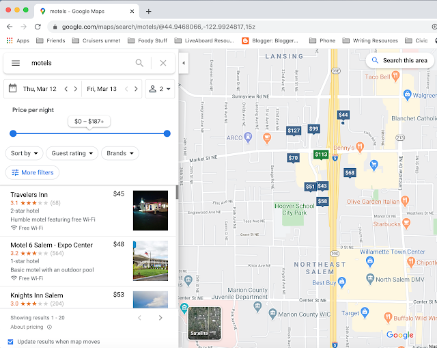The image size is (437, 348).
Task: Adjust the minimum price slider handle
Action: coord(13,133)
